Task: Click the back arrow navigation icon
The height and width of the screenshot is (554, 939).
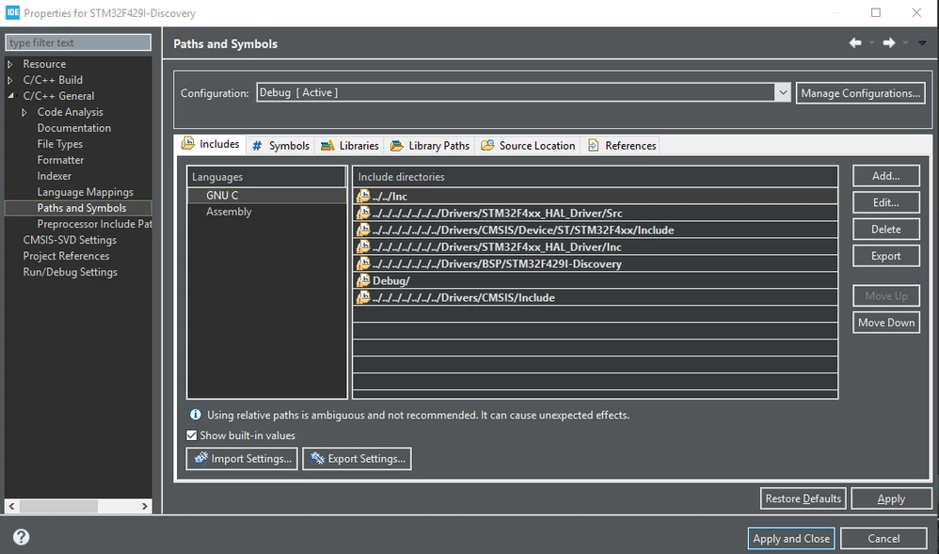Action: pos(855,42)
